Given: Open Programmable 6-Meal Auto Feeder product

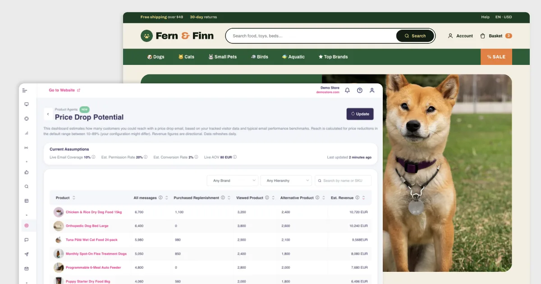Looking at the screenshot, I should point(93,267).
